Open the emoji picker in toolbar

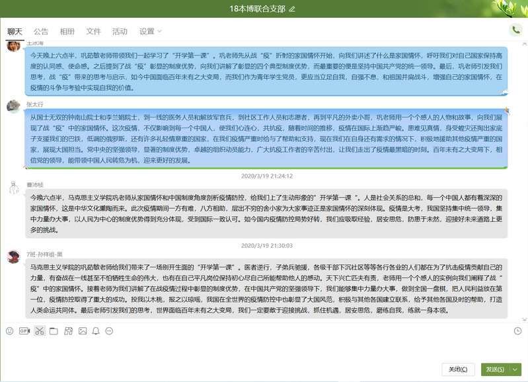tap(9, 330)
